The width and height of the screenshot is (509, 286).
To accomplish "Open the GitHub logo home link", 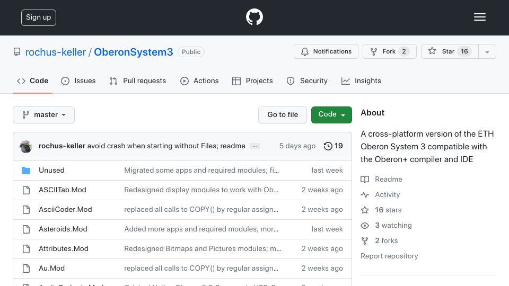I will coord(254,17).
